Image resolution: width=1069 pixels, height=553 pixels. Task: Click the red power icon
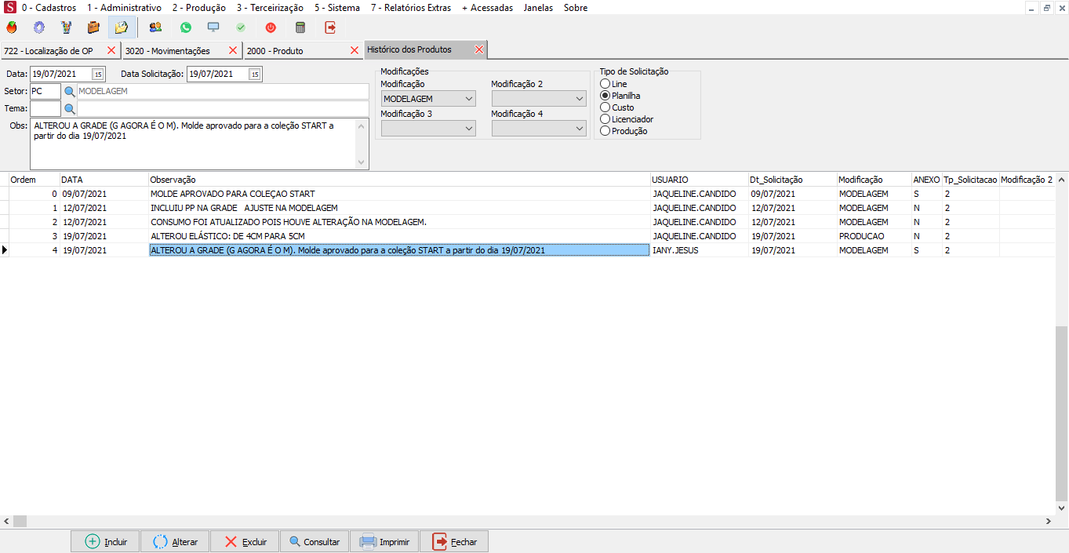(x=271, y=27)
